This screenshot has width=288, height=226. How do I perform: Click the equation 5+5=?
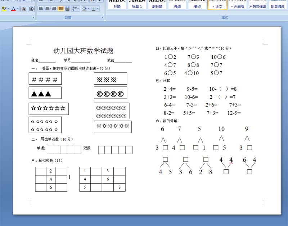click(x=189, y=113)
